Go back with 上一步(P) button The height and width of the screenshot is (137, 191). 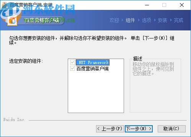(110, 129)
